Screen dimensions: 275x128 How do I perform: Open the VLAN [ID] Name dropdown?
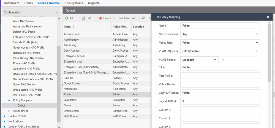[x=257, y=51]
